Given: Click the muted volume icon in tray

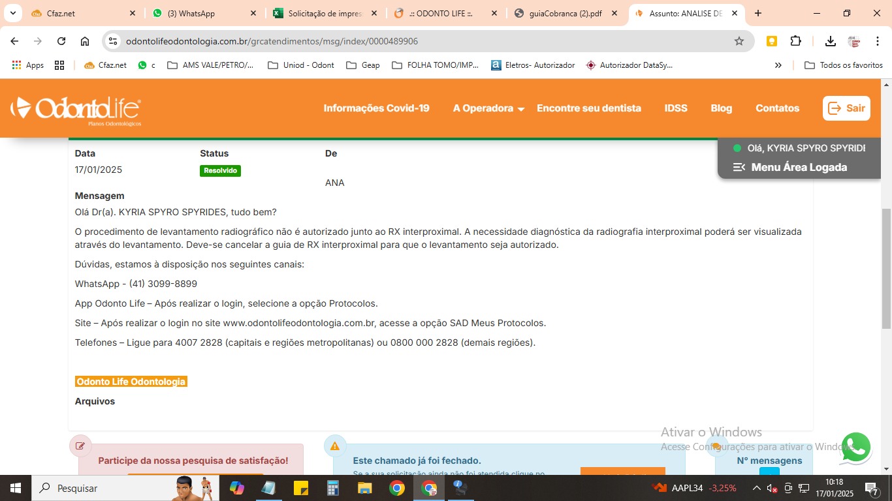Looking at the screenshot, I should click(x=772, y=488).
